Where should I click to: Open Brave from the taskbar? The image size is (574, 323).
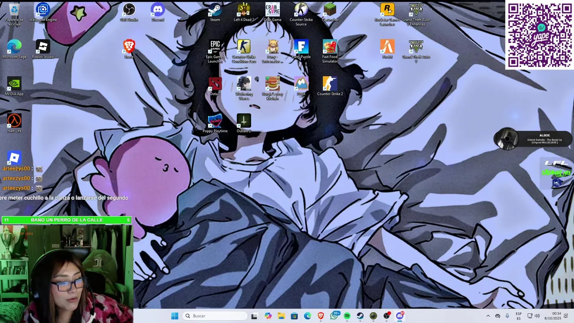click(321, 316)
